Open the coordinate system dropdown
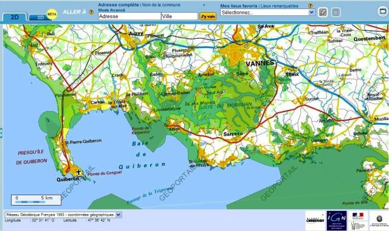This screenshot has height=231, width=389. pyautogui.click(x=63, y=215)
